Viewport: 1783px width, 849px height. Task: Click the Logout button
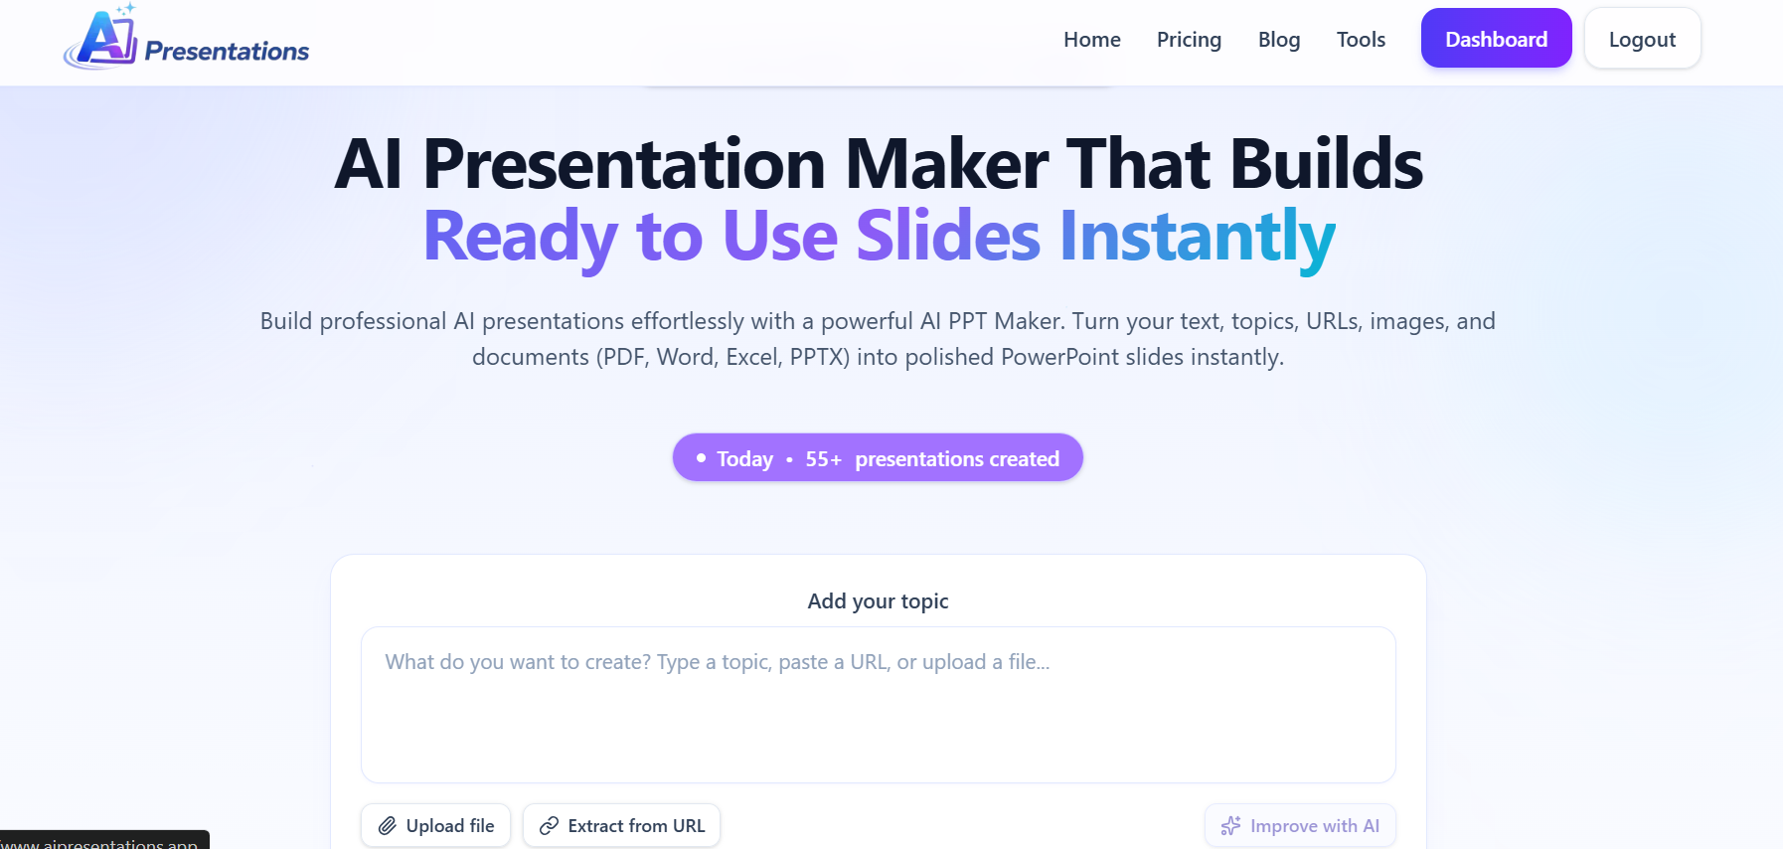click(1642, 39)
